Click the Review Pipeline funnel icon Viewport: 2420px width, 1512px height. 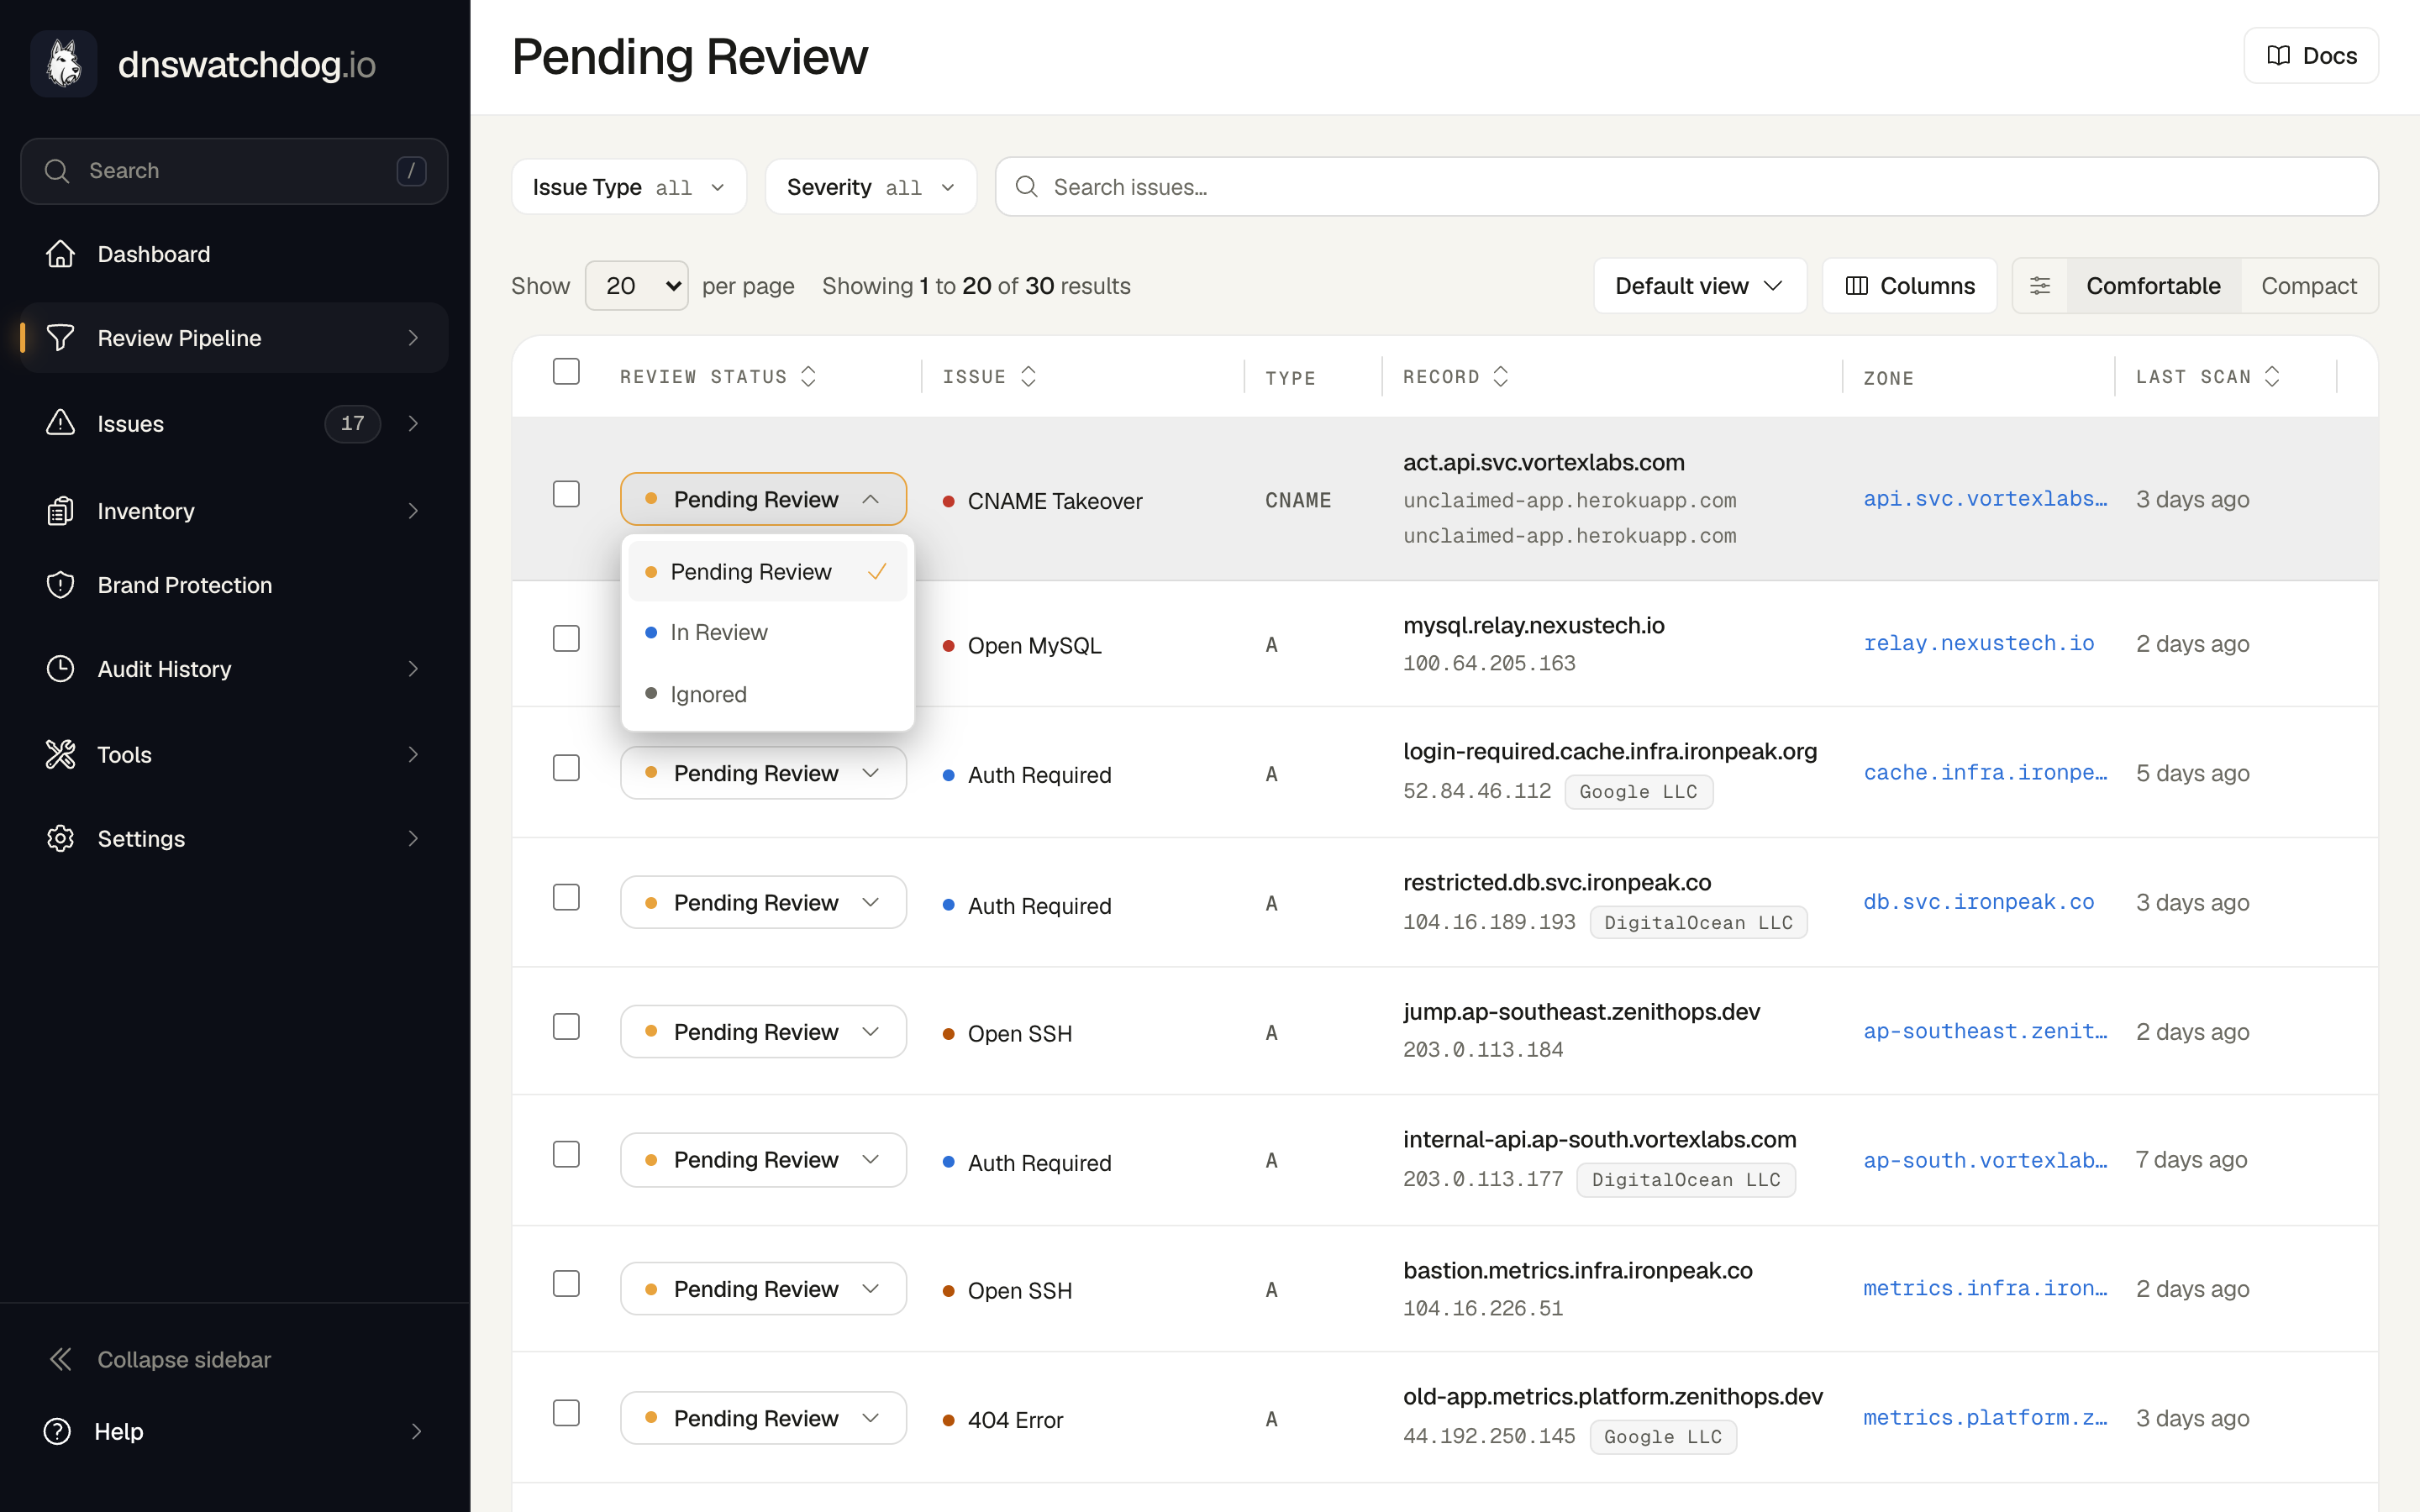pos(60,338)
